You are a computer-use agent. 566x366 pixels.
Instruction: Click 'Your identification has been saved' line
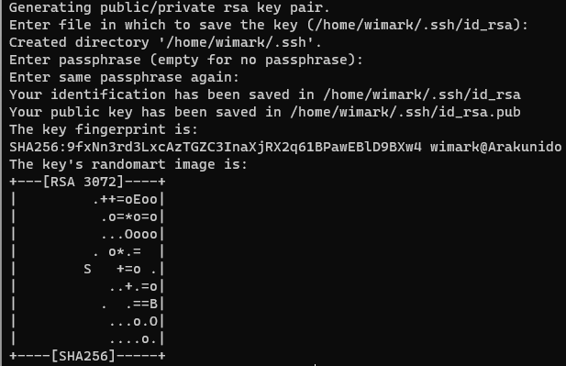click(x=265, y=94)
